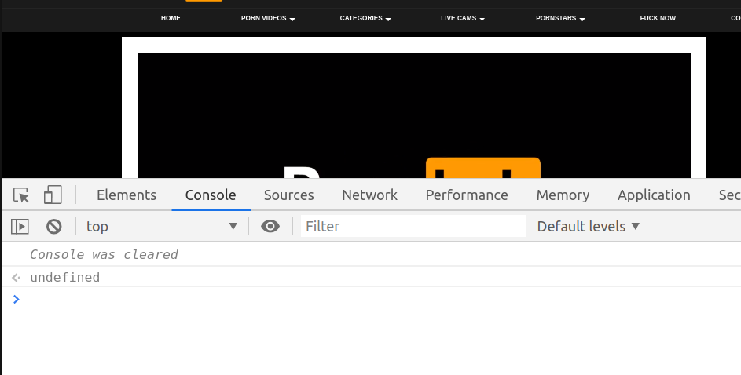Expand PORNSTARS navigation menu
The image size is (741, 375).
click(x=560, y=18)
